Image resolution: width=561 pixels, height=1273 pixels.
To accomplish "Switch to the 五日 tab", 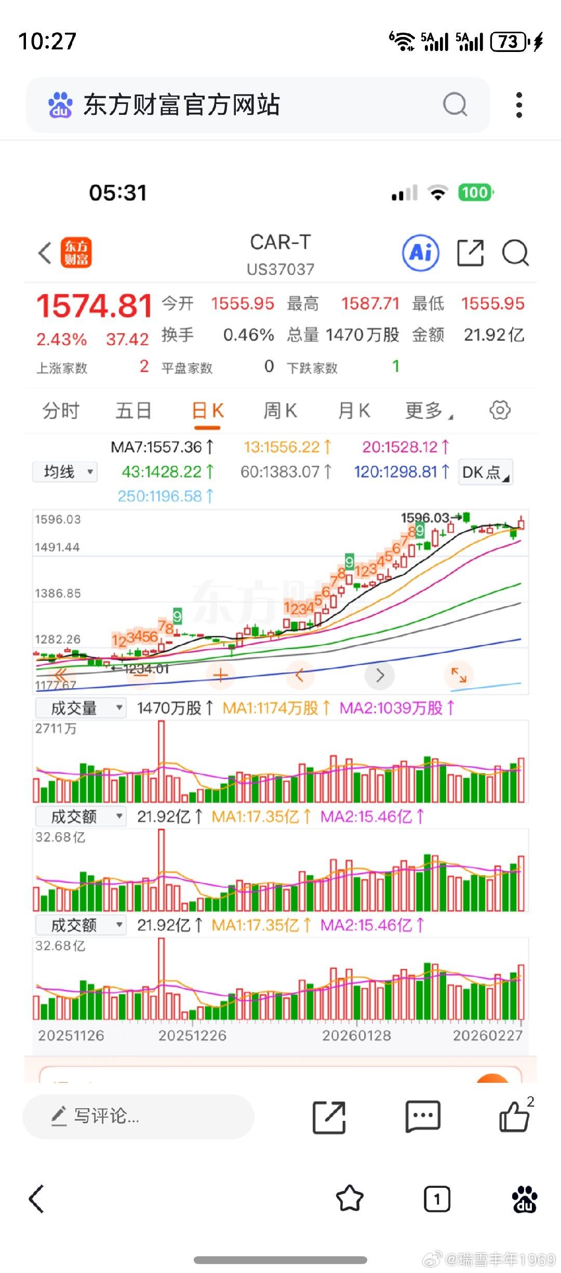I will (133, 411).
